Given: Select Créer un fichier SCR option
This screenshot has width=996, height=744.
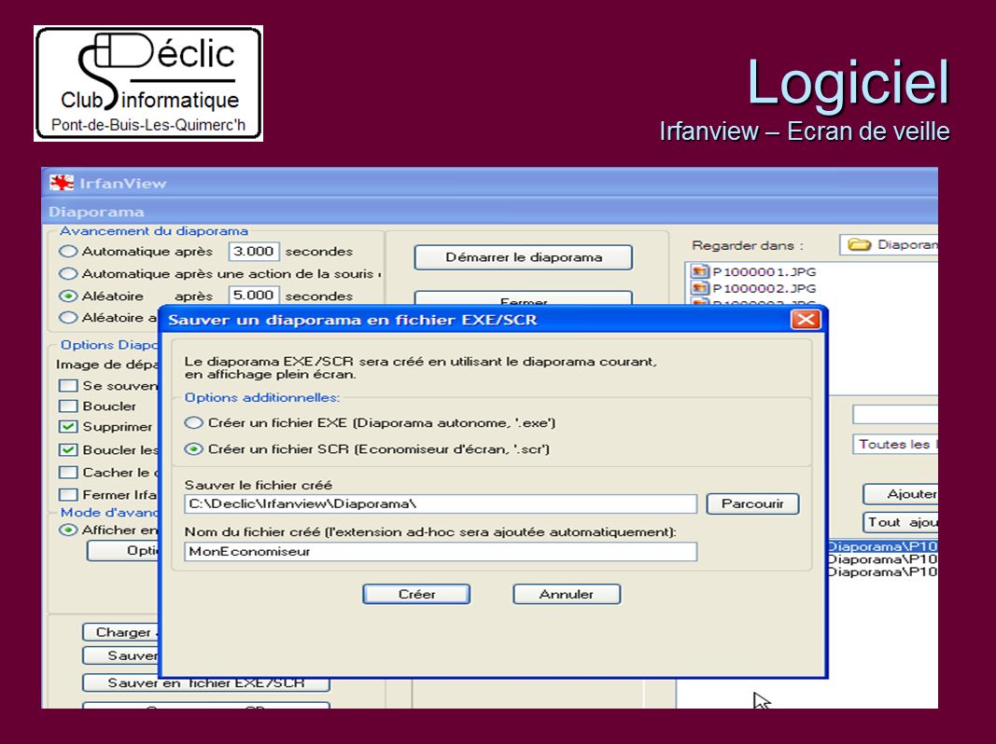Looking at the screenshot, I should (193, 449).
